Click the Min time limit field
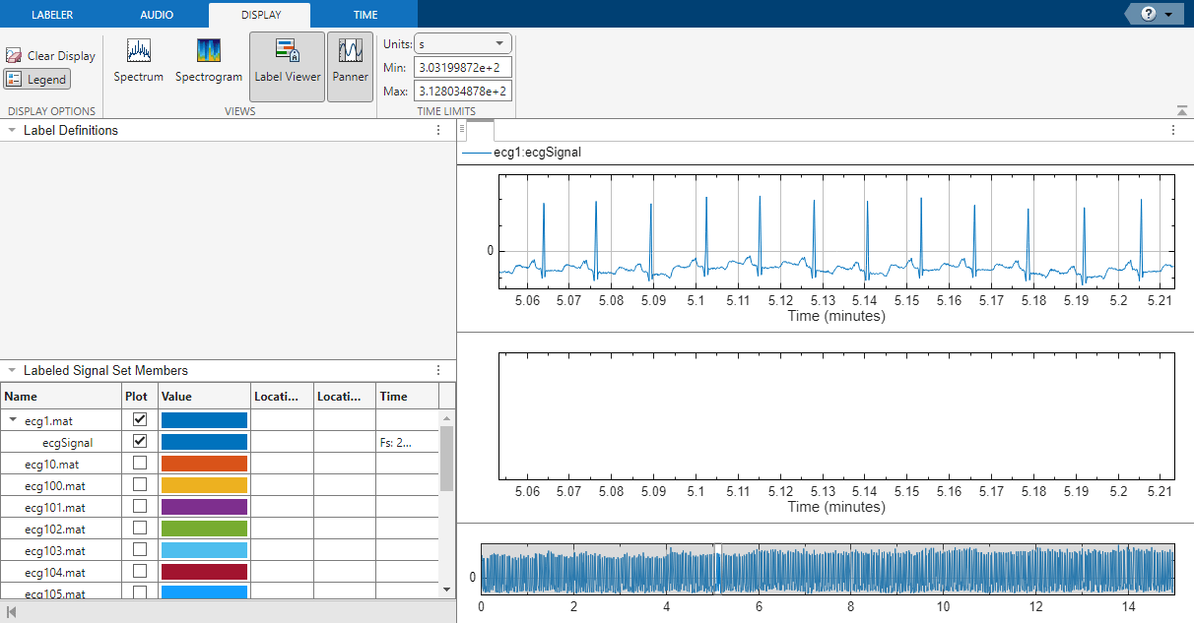 pos(462,68)
